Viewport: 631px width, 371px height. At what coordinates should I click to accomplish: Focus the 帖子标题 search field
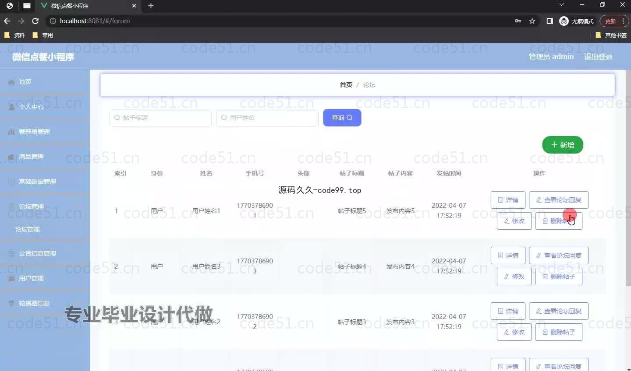[160, 118]
